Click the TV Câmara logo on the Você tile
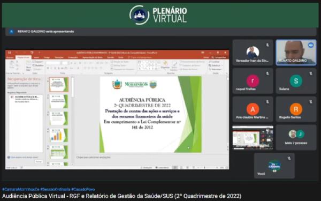This screenshot has width=321, height=201. 274,166
